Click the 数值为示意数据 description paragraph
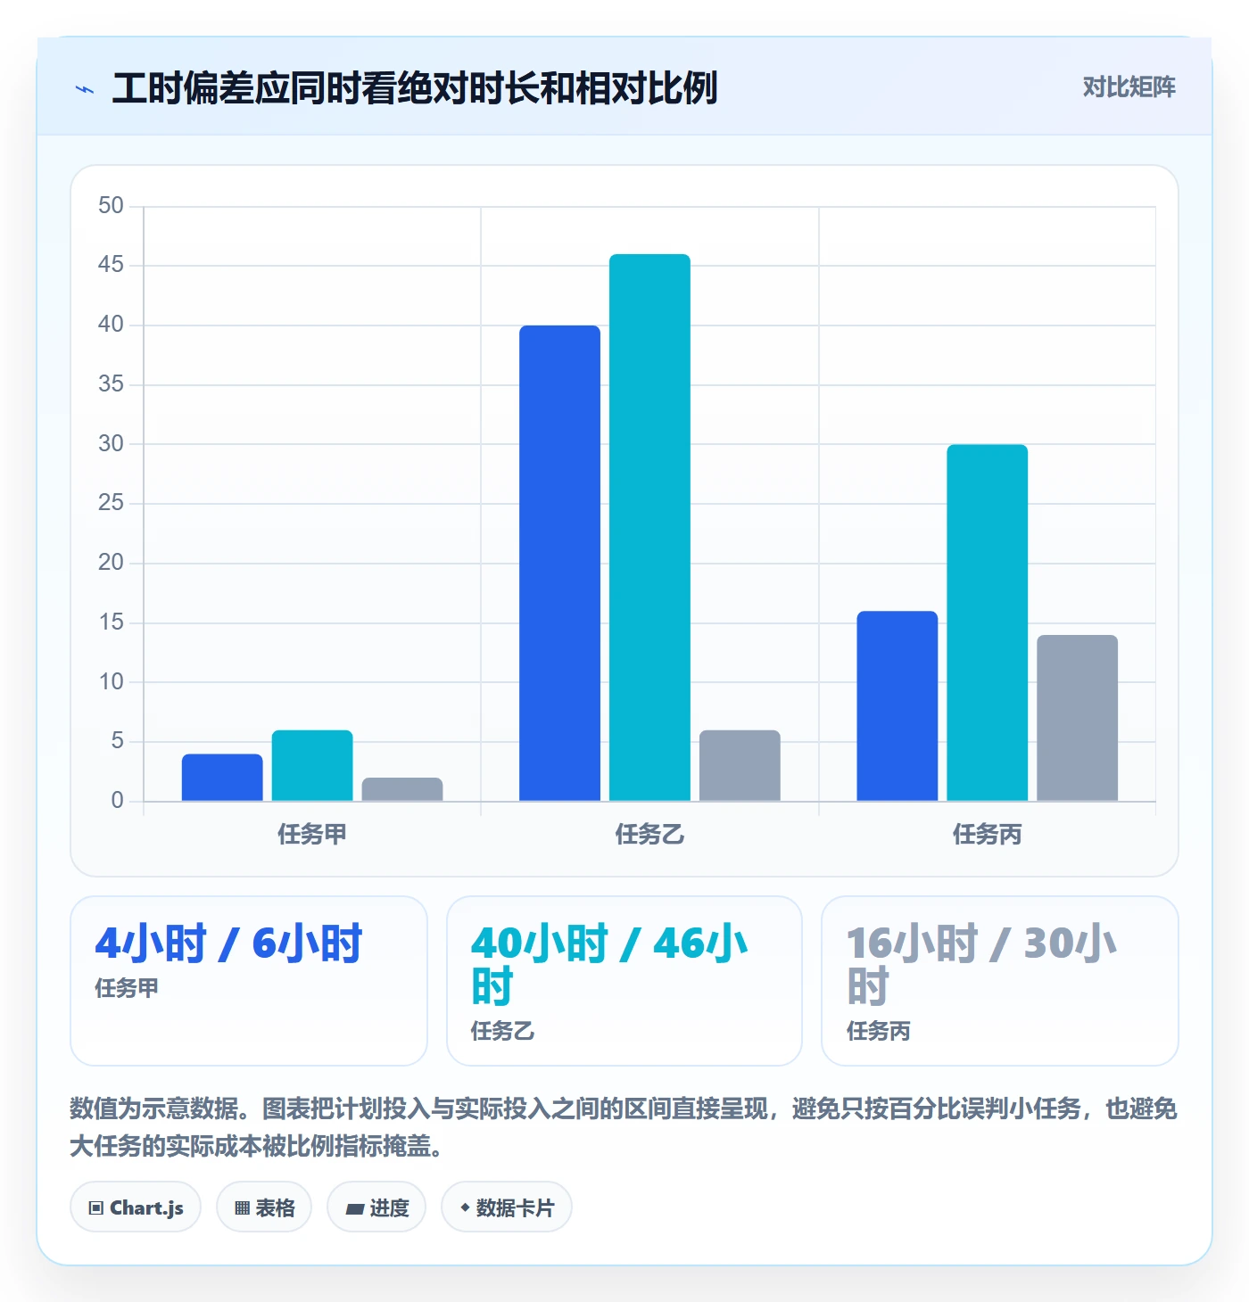Screen dimensions: 1249x1302 coord(624,1127)
